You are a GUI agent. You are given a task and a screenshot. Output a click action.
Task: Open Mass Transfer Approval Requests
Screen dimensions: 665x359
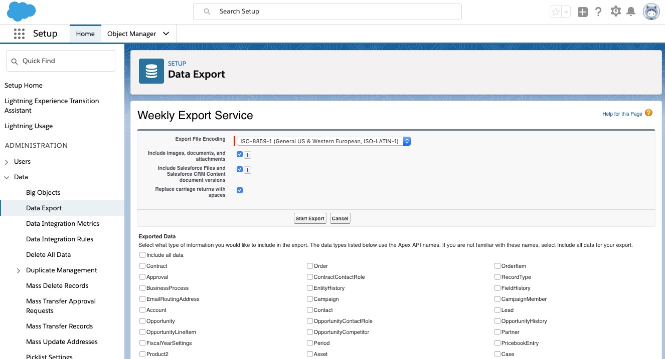[61, 306]
